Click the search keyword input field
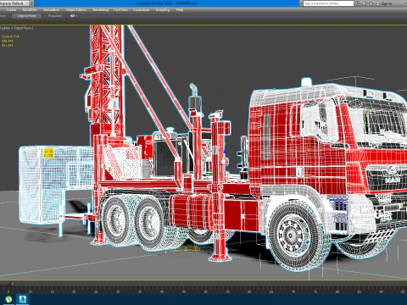The width and height of the screenshot is (407, 305). coord(328,3)
